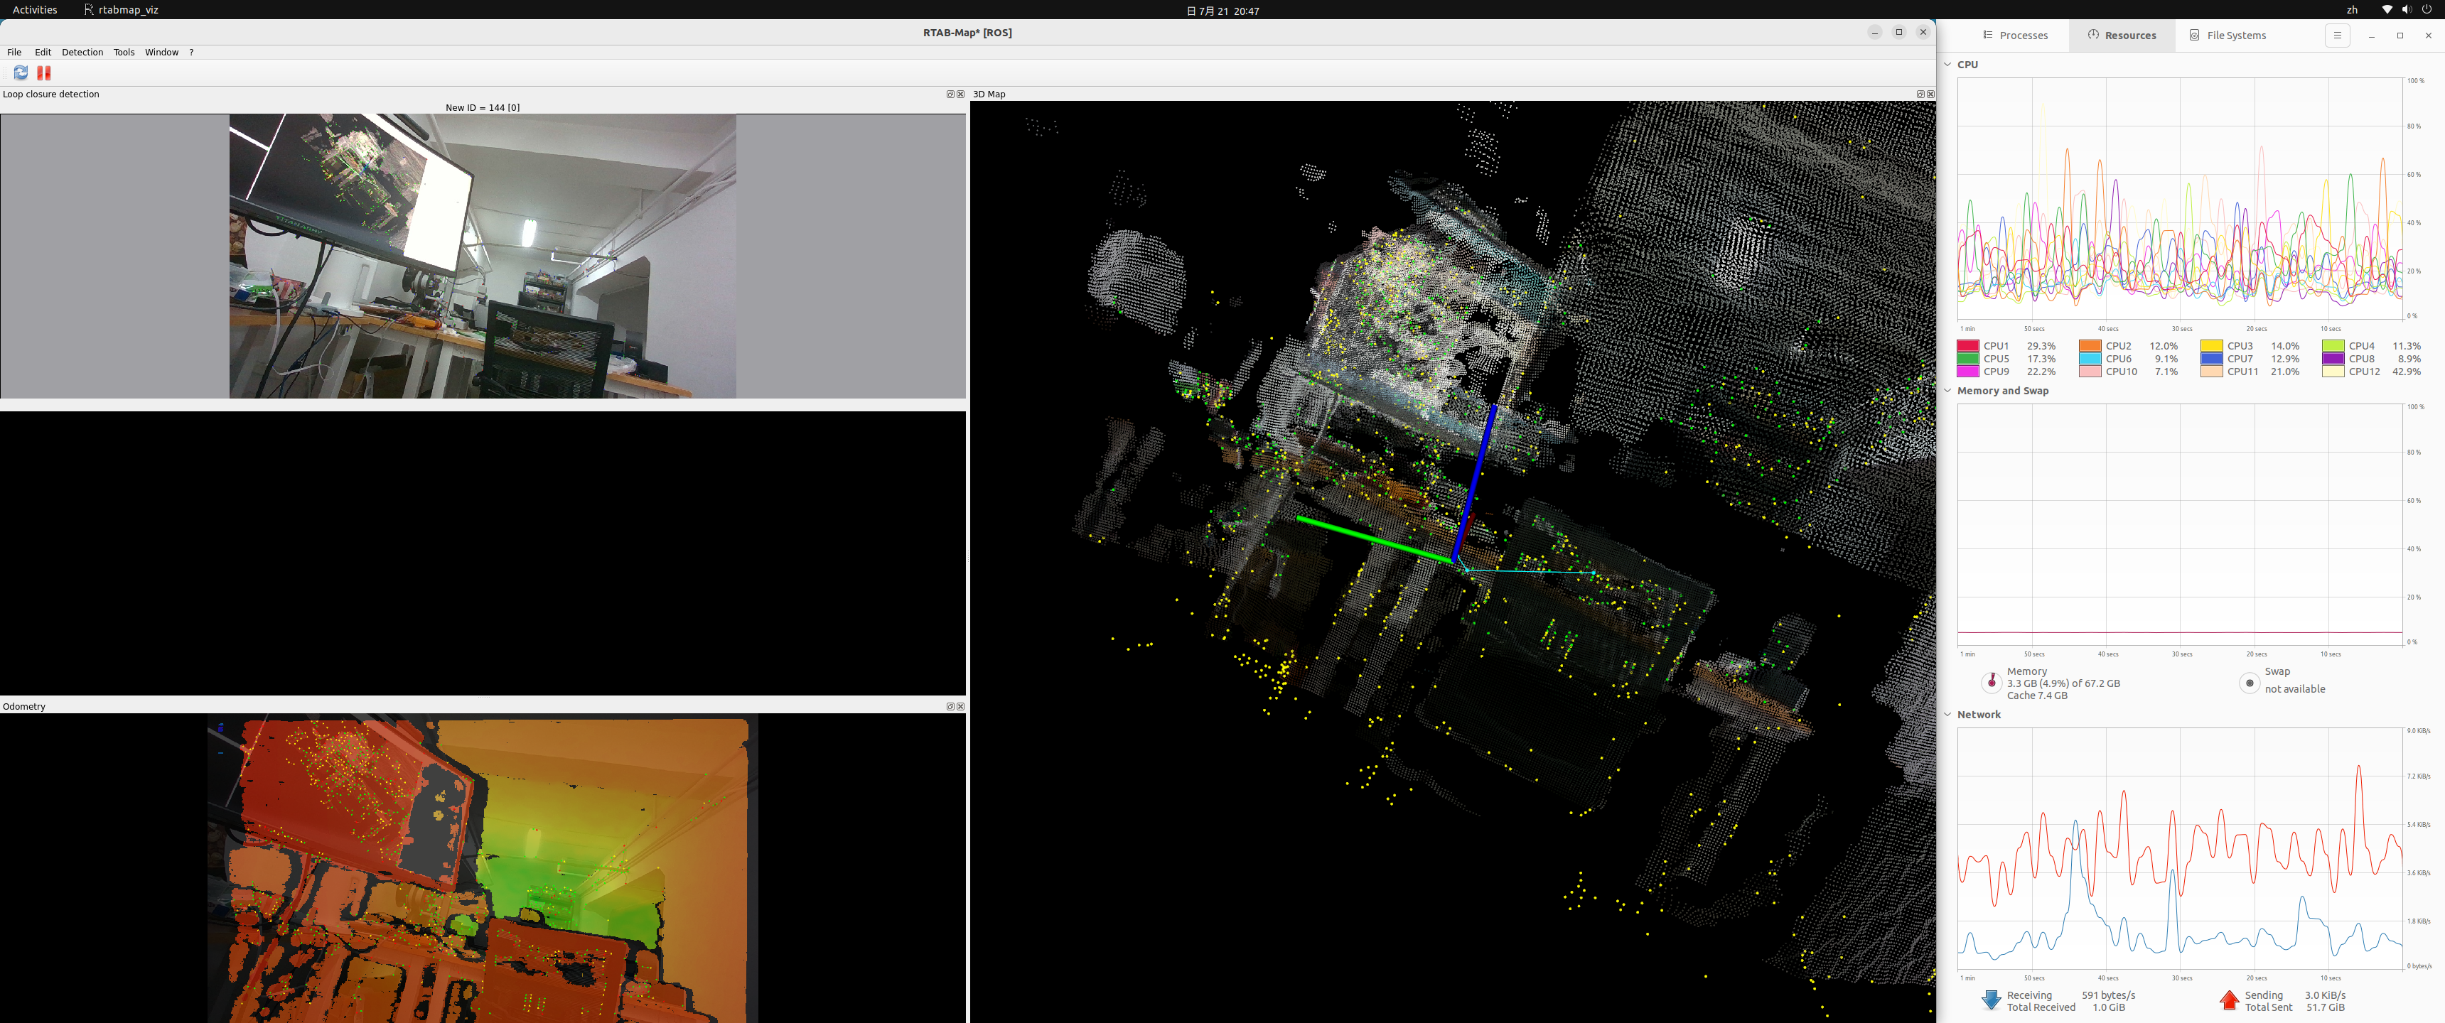This screenshot has height=1023, width=2445.
Task: Click Activities in the top bar
Action: point(33,9)
